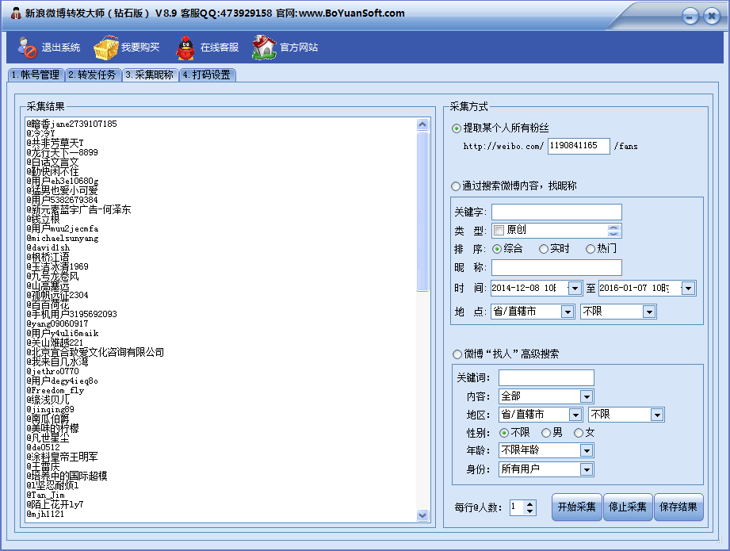Viewport: 730px width, 551px height.
Task: Focus the 昵称 input field
Action: (x=556, y=268)
